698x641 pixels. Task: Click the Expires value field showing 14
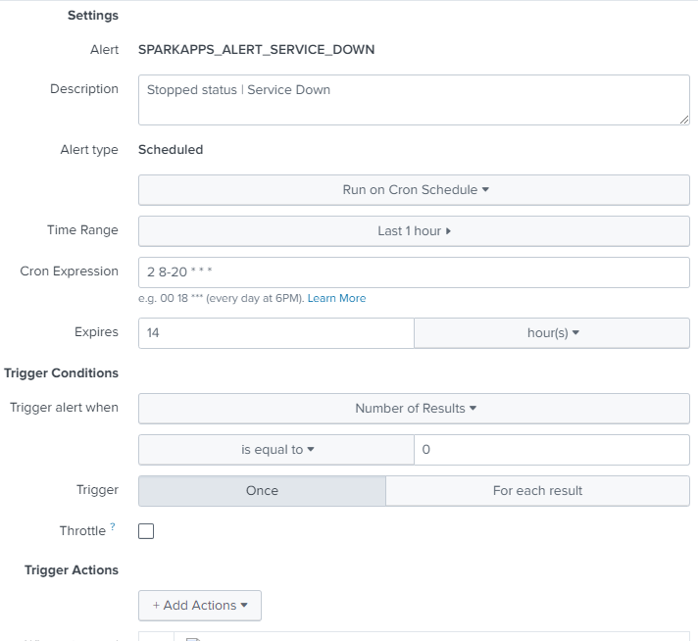(275, 333)
